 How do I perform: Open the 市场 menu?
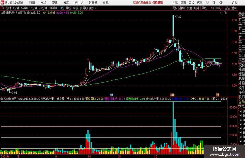pyautogui.click(x=44, y=3)
